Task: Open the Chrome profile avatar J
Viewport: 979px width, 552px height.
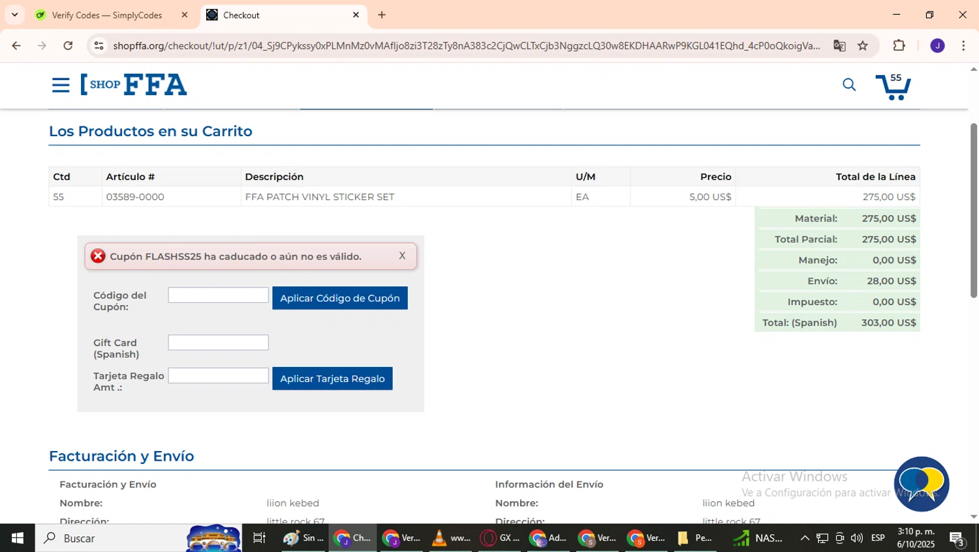Action: tap(937, 46)
